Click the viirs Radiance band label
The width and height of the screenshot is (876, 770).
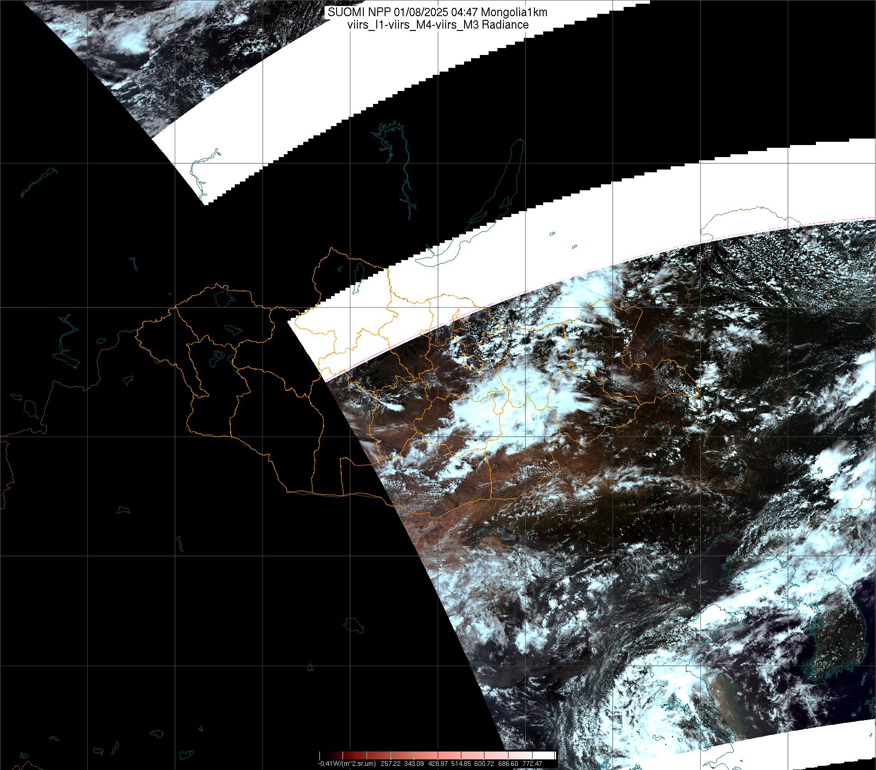pyautogui.click(x=437, y=25)
